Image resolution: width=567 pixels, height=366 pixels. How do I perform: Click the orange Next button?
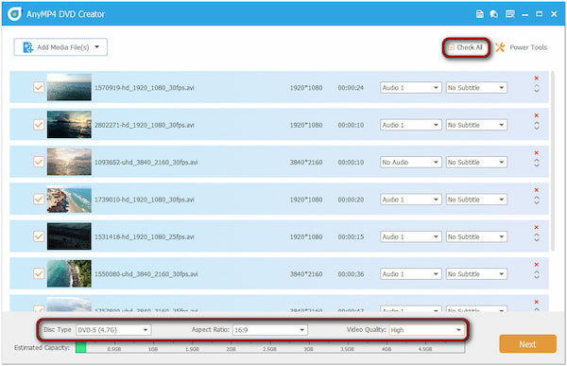pos(527,344)
